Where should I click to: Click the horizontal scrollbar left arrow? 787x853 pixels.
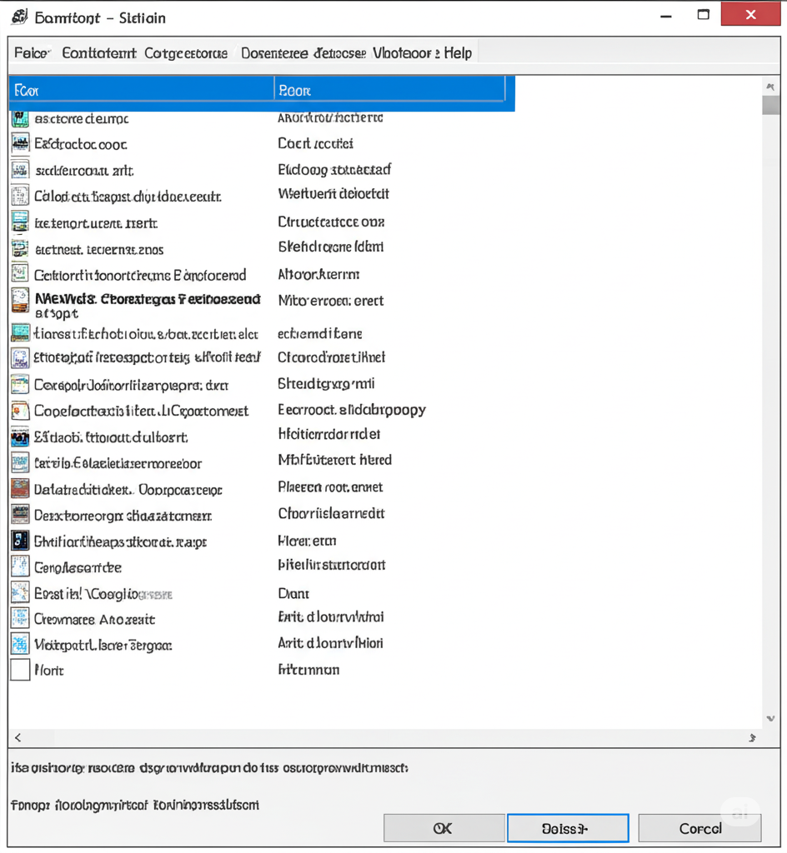point(18,737)
